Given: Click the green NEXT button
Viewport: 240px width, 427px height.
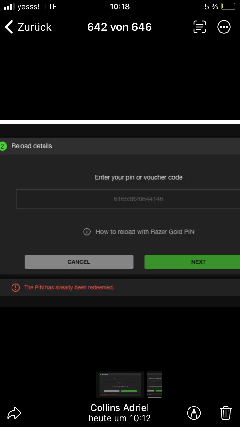Looking at the screenshot, I should click(x=192, y=262).
